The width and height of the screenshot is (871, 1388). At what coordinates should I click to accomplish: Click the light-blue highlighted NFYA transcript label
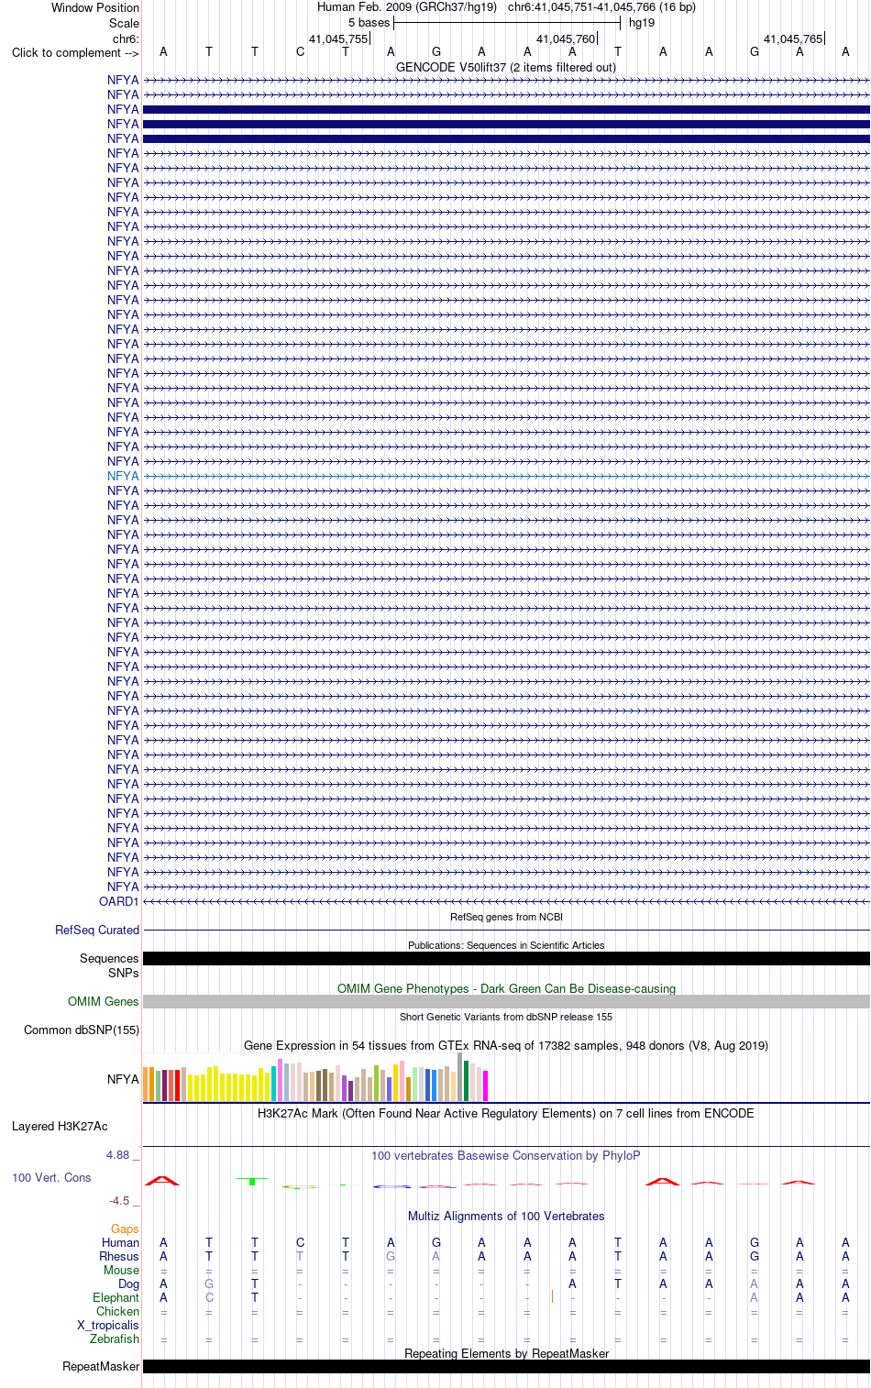(x=123, y=476)
